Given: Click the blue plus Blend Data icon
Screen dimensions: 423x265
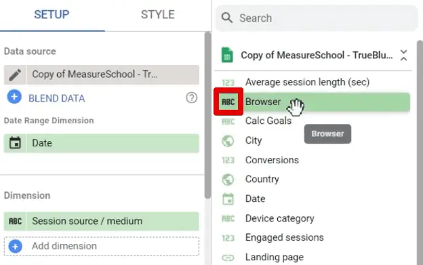Looking at the screenshot, I should (x=14, y=97).
